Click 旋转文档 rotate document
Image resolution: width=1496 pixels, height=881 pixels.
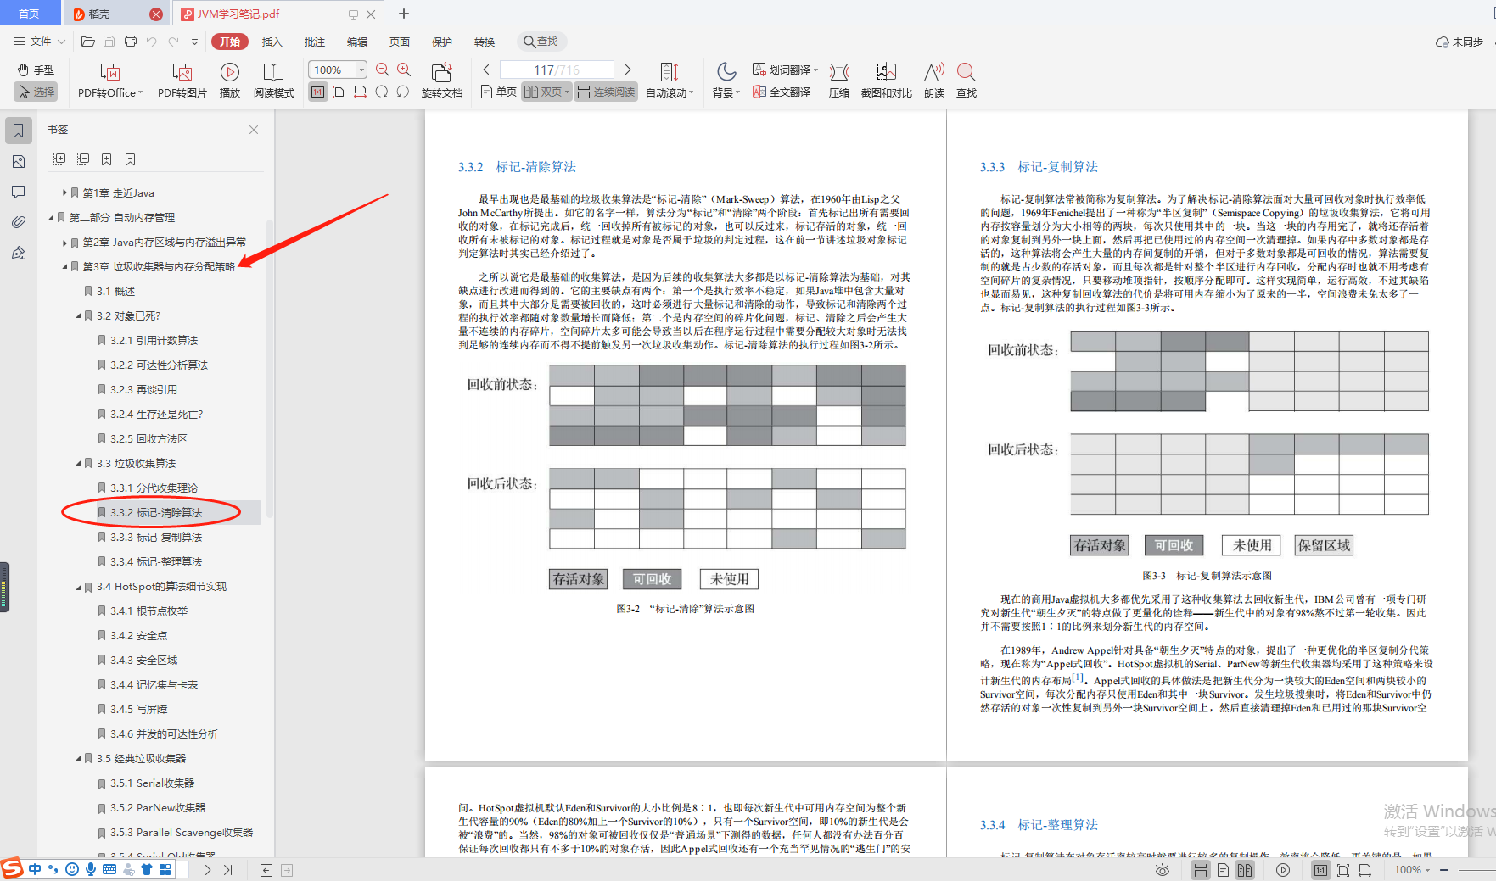pos(441,81)
